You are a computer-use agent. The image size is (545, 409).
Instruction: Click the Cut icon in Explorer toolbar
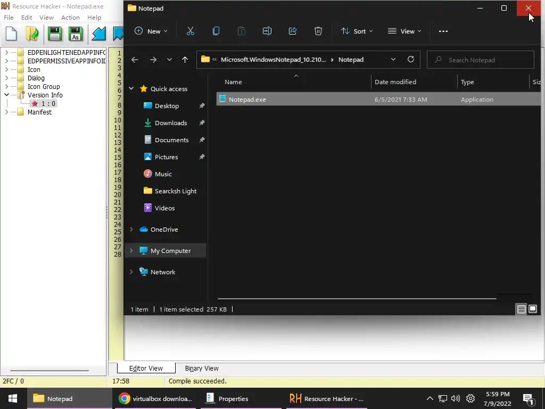(x=191, y=31)
